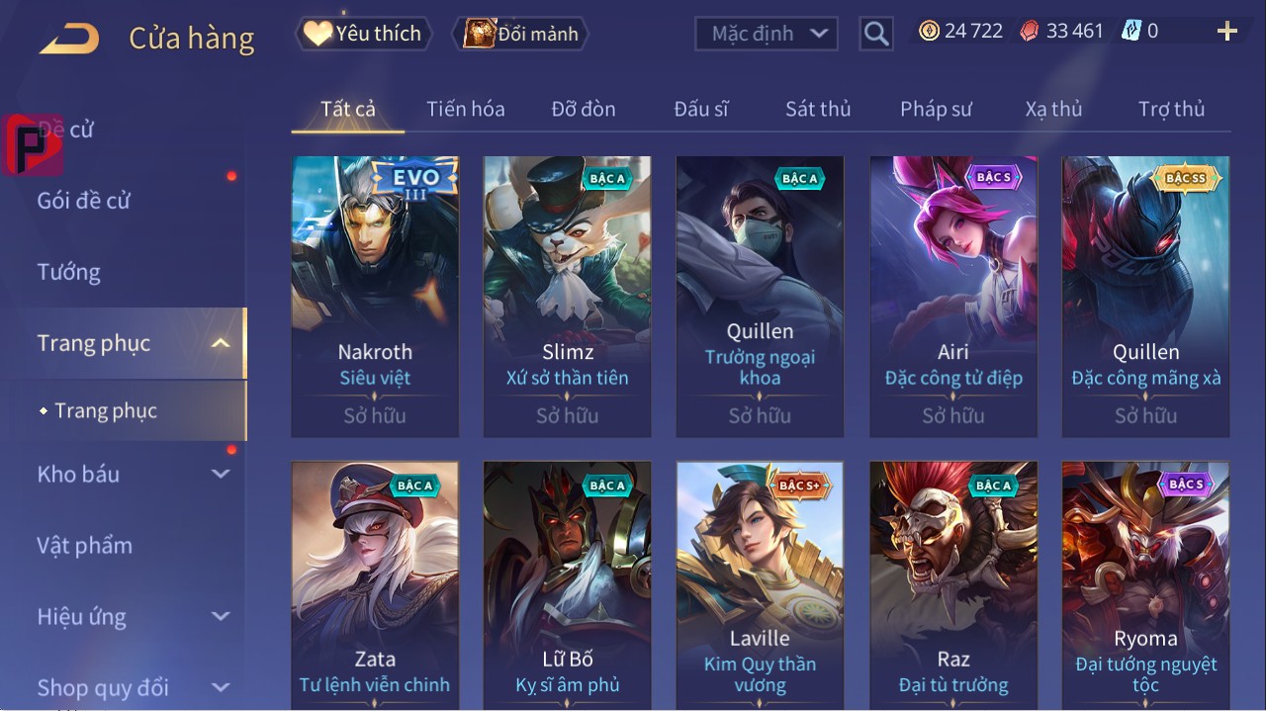Open the Mặc định sort dropdown
Screen dimensions: 1266x711
click(767, 34)
